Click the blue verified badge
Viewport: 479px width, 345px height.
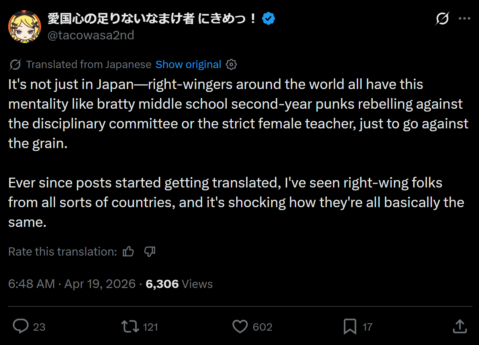click(269, 18)
